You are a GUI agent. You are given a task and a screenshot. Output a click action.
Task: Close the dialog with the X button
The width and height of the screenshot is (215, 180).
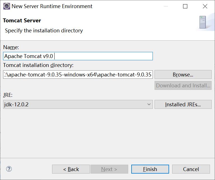click(205, 6)
